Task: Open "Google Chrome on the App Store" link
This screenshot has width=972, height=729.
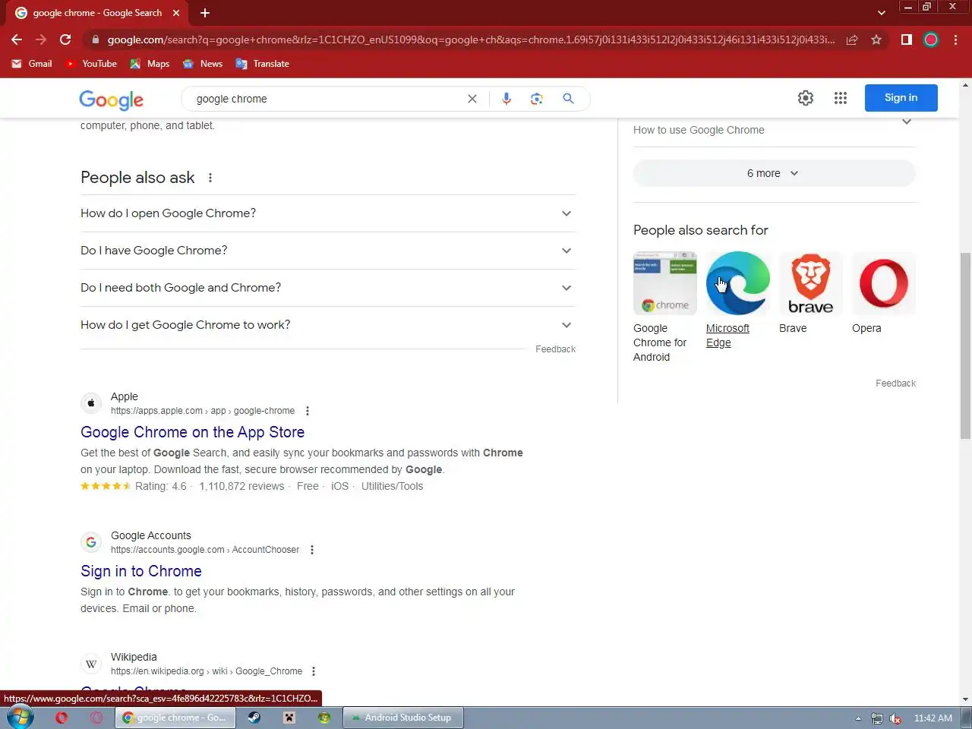Action: [x=193, y=432]
